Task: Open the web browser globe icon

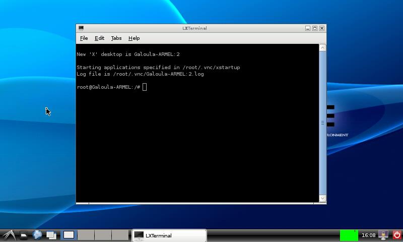Action: (37, 235)
